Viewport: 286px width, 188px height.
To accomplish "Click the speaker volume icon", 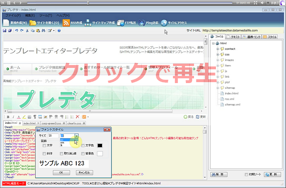I will (x=262, y=3).
